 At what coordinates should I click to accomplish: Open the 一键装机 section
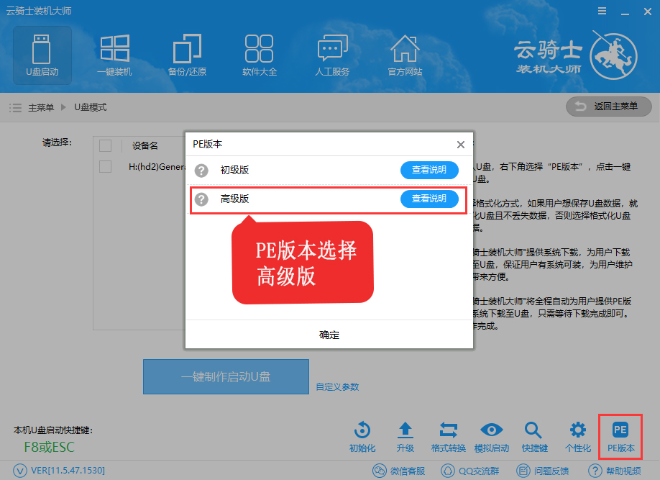(x=114, y=55)
